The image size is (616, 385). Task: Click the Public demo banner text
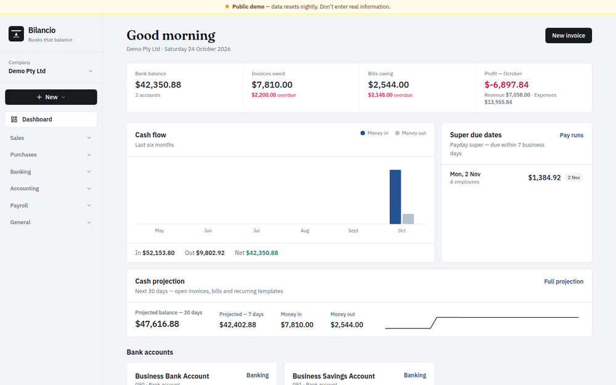pos(311,7)
